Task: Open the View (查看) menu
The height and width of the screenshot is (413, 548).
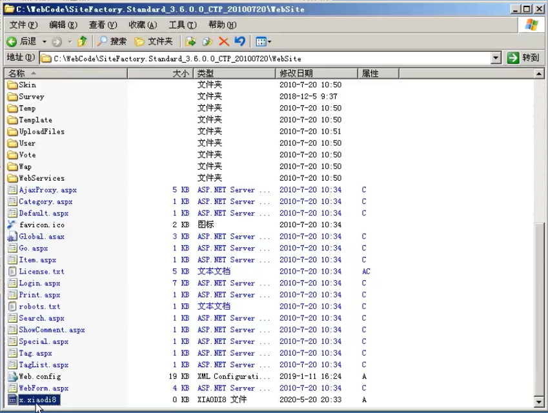Action: pos(103,25)
